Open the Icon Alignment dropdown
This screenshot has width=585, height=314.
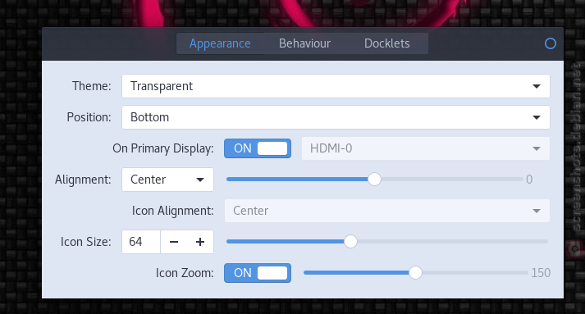pos(387,211)
